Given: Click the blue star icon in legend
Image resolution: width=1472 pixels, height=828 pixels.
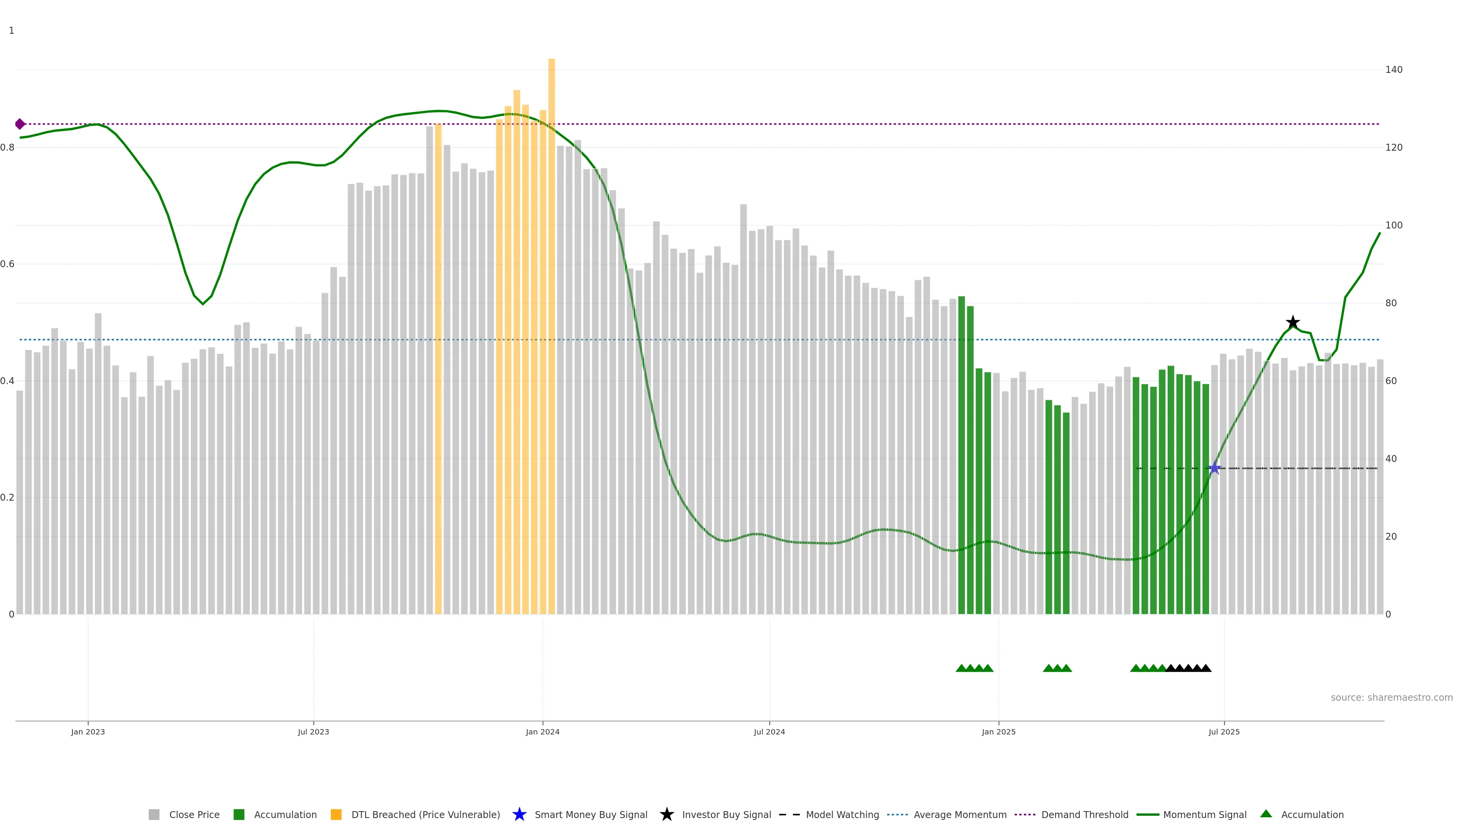Looking at the screenshot, I should pos(519,814).
